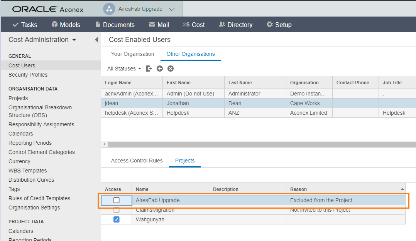The width and height of the screenshot is (416, 241).
Task: Open WBS Templates link
Action: (x=28, y=171)
